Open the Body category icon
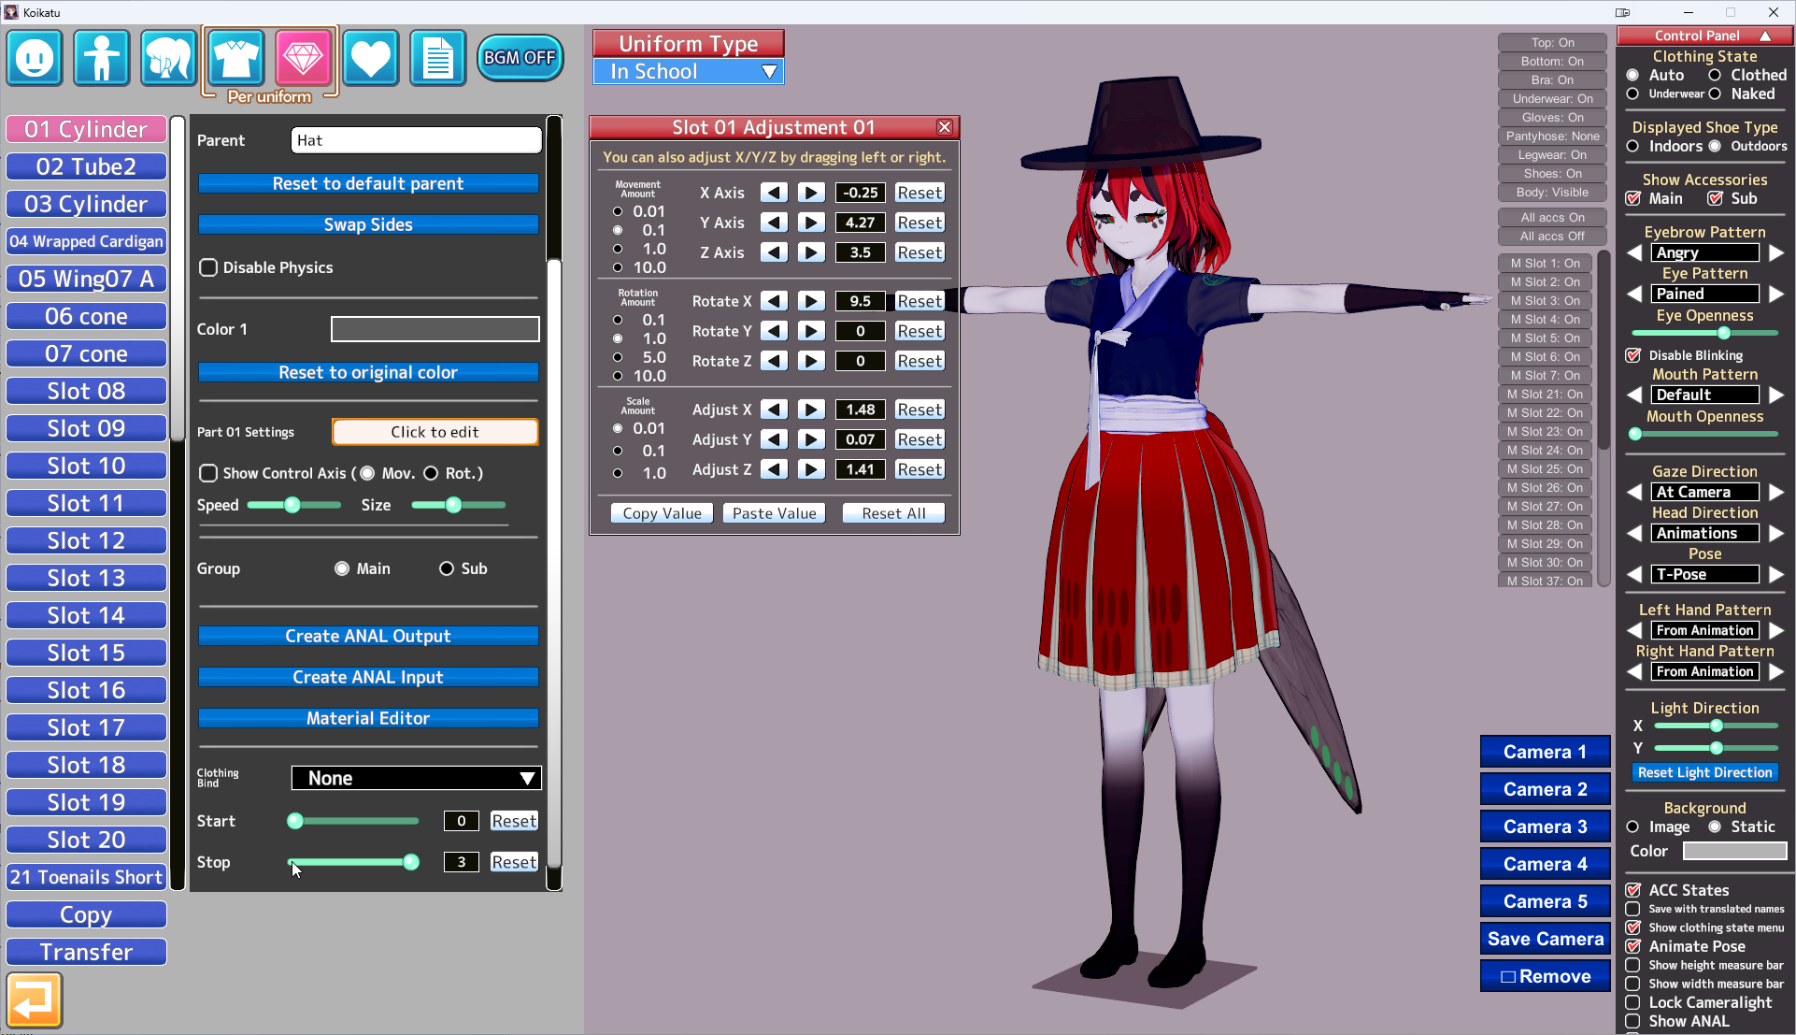 [x=102, y=58]
